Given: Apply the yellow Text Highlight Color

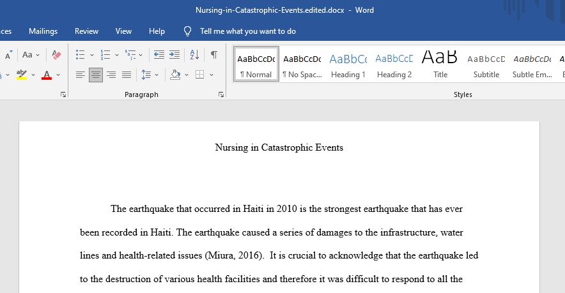Looking at the screenshot, I should coord(22,75).
